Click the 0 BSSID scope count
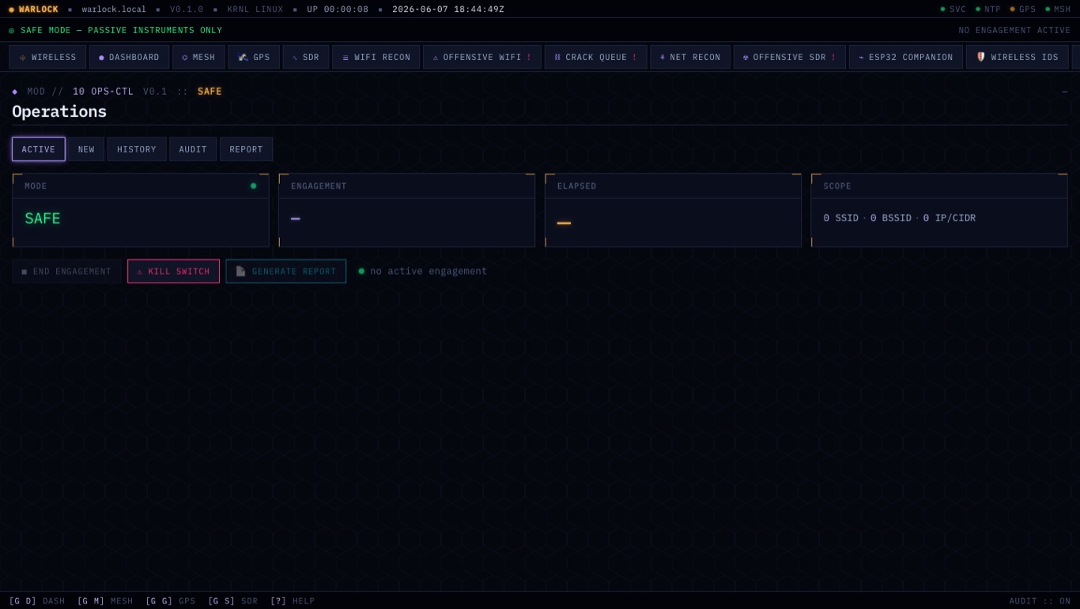Screen dimensions: 1080x609 [x=891, y=218]
